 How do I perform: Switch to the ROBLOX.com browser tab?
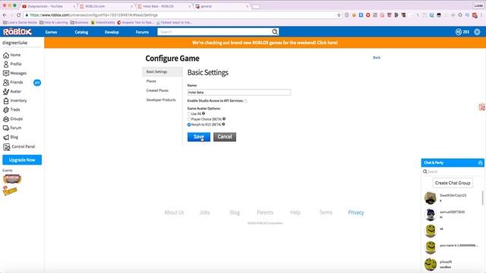[x=106, y=6]
